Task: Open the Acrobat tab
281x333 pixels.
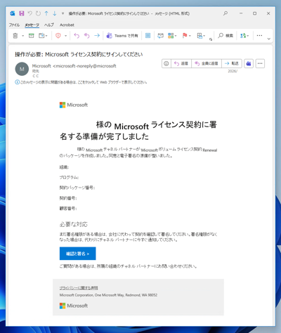Action: click(x=67, y=25)
